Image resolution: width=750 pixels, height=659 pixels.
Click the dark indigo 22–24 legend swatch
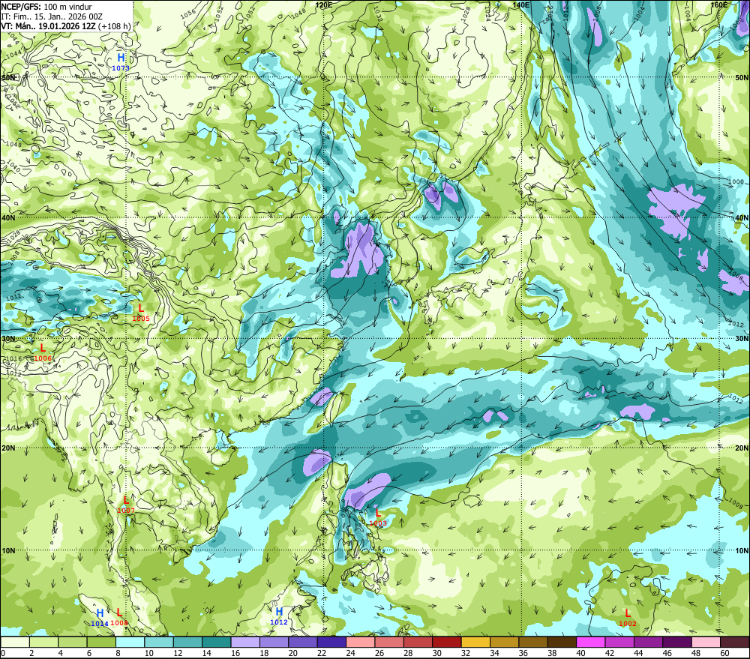click(x=331, y=642)
